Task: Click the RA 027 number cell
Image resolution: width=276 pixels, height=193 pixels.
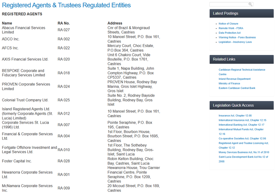Action: click(63, 30)
